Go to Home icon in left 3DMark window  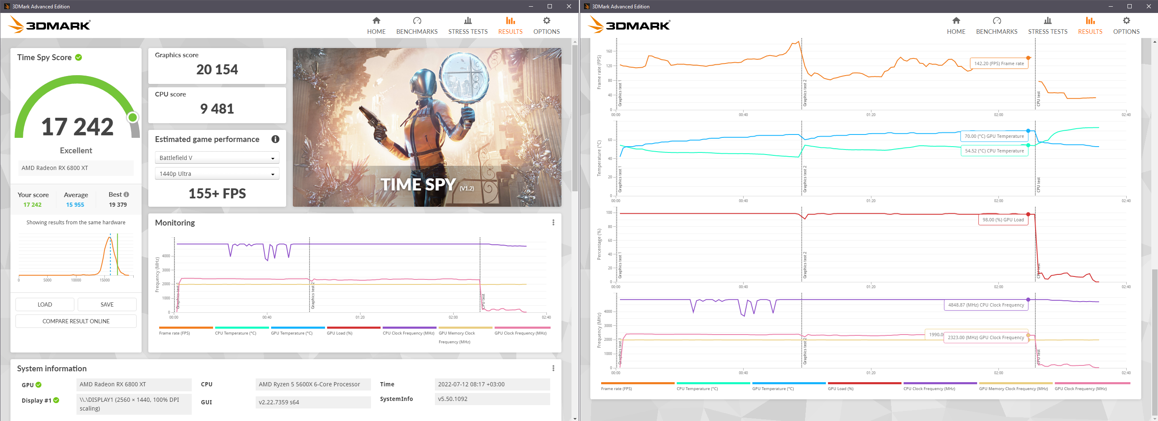[x=376, y=20]
